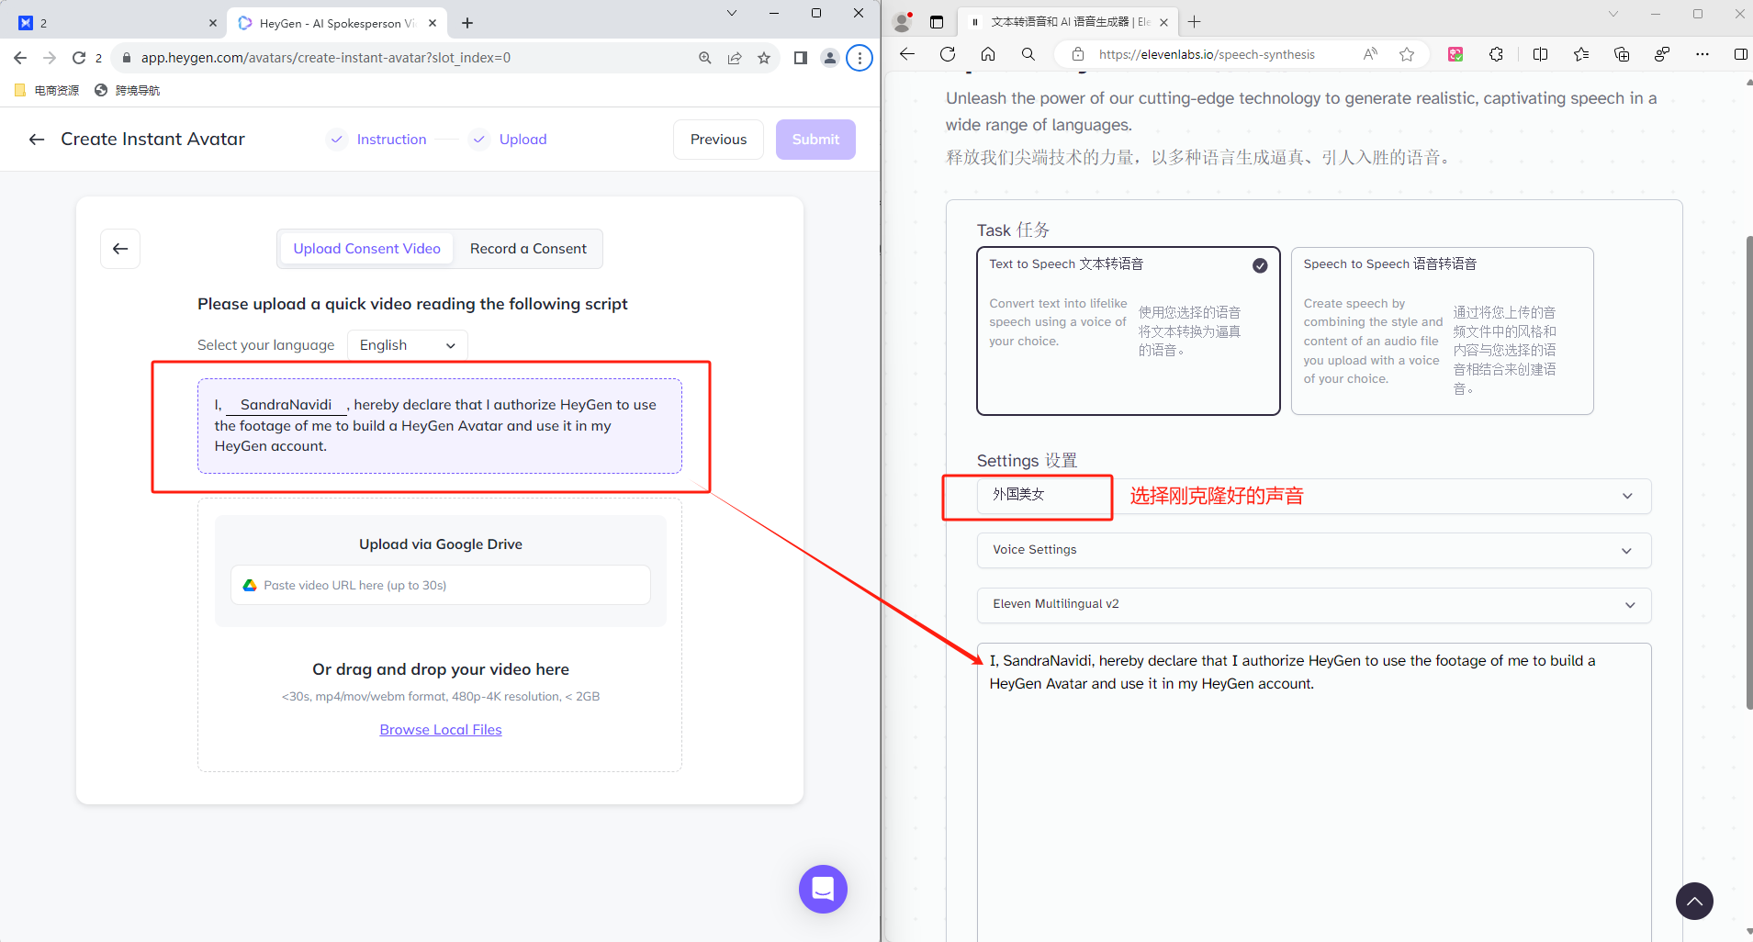The width and height of the screenshot is (1753, 942).
Task: Open the 跨境导航 bookmark
Action: tap(128, 90)
